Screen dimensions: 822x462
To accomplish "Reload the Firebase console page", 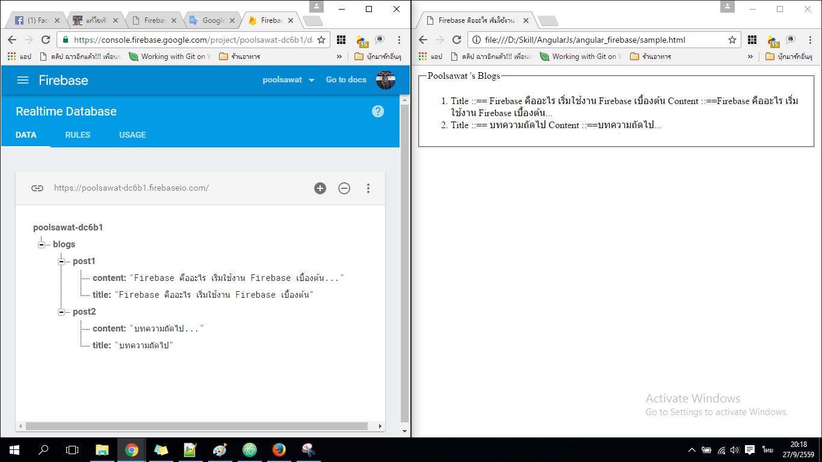I will (46, 40).
